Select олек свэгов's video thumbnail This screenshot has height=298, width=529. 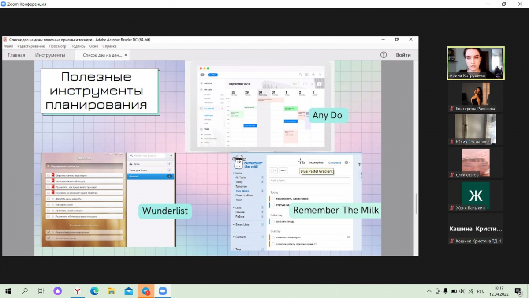click(476, 163)
